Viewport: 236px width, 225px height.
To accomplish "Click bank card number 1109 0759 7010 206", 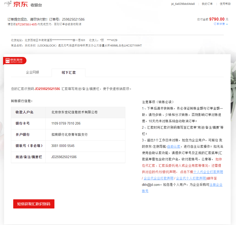I will [66, 124].
